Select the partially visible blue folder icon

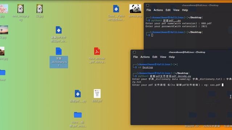tap(3, 73)
